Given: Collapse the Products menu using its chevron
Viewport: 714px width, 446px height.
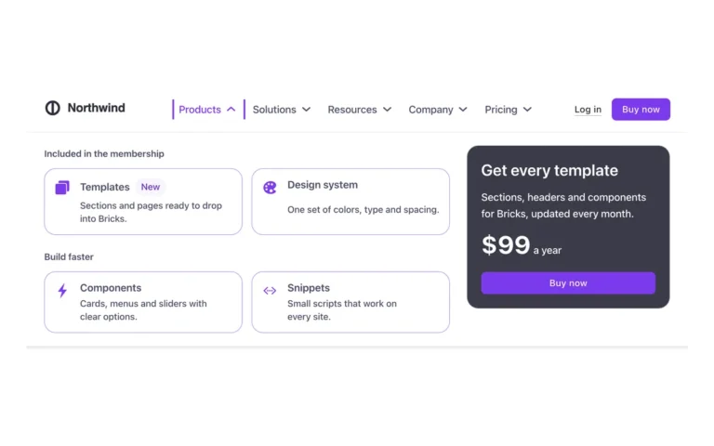Looking at the screenshot, I should click(x=231, y=110).
